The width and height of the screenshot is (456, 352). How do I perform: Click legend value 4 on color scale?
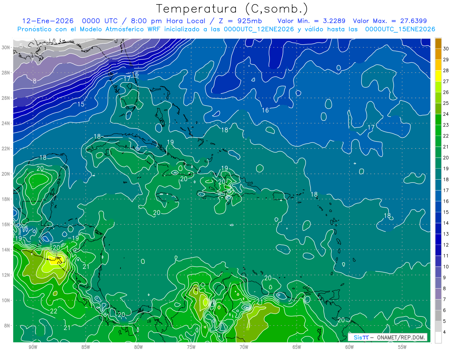pos(445,332)
